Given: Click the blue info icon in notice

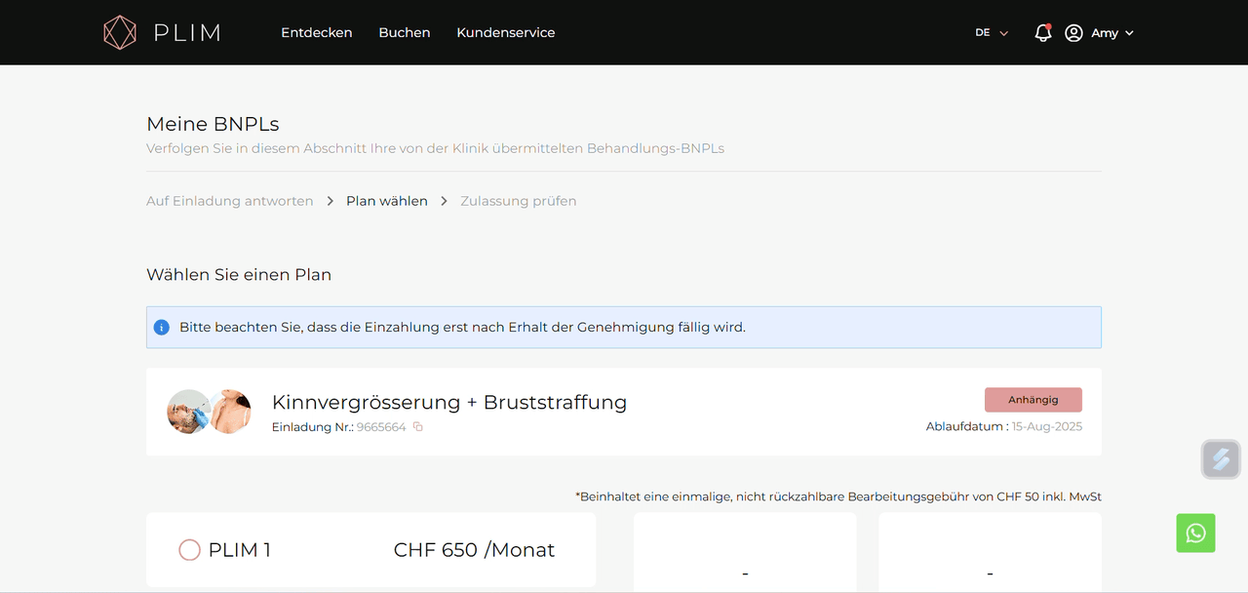Looking at the screenshot, I should (162, 328).
